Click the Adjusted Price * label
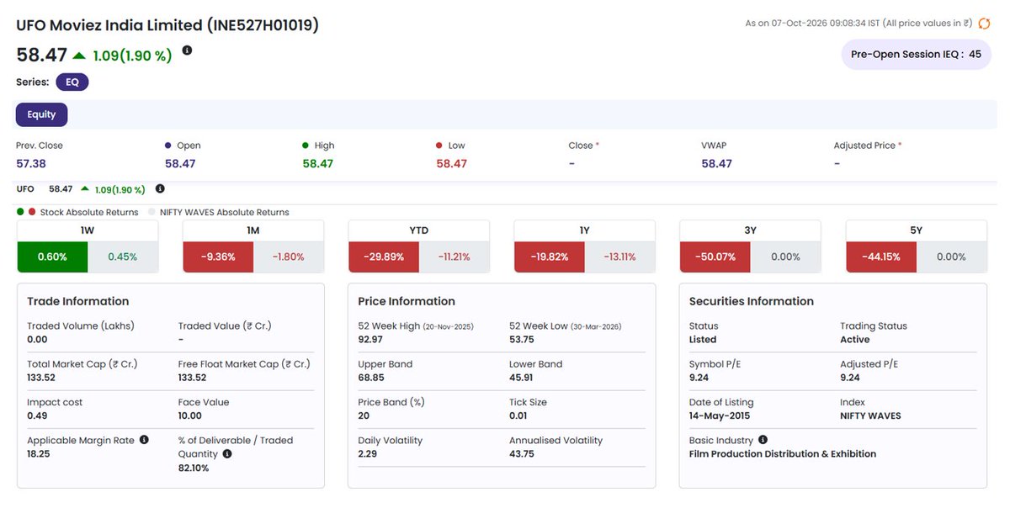The height and width of the screenshot is (508, 1010). tap(868, 146)
